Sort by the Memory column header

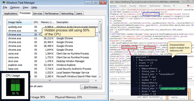click(x=47, y=22)
